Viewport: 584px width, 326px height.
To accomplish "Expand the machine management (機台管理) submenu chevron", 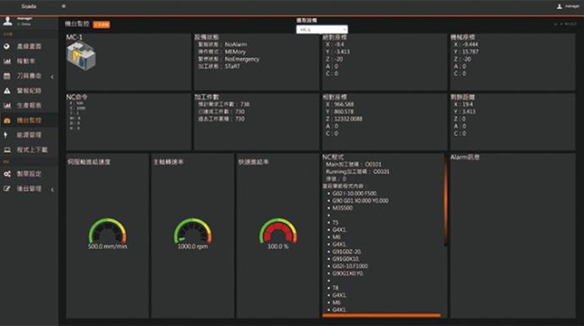I will pos(52,189).
